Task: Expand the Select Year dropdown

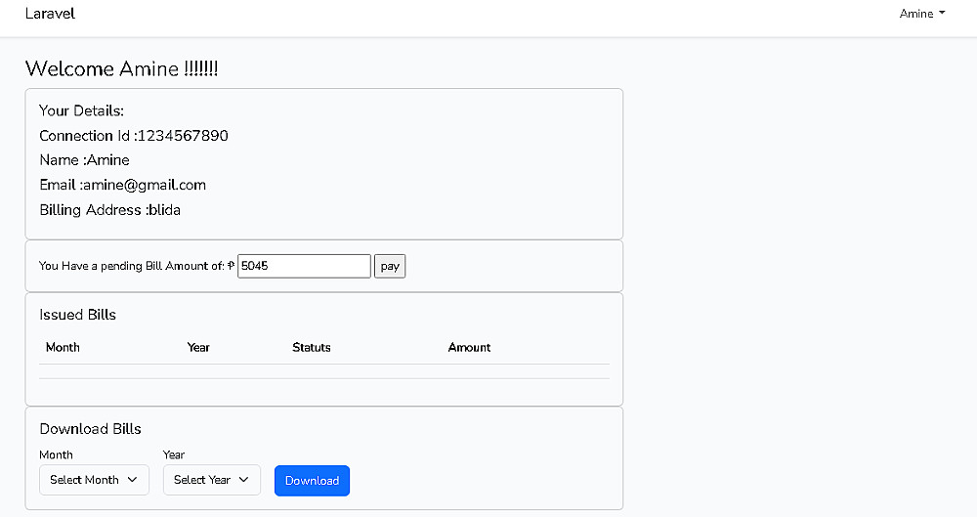Action: tap(211, 480)
